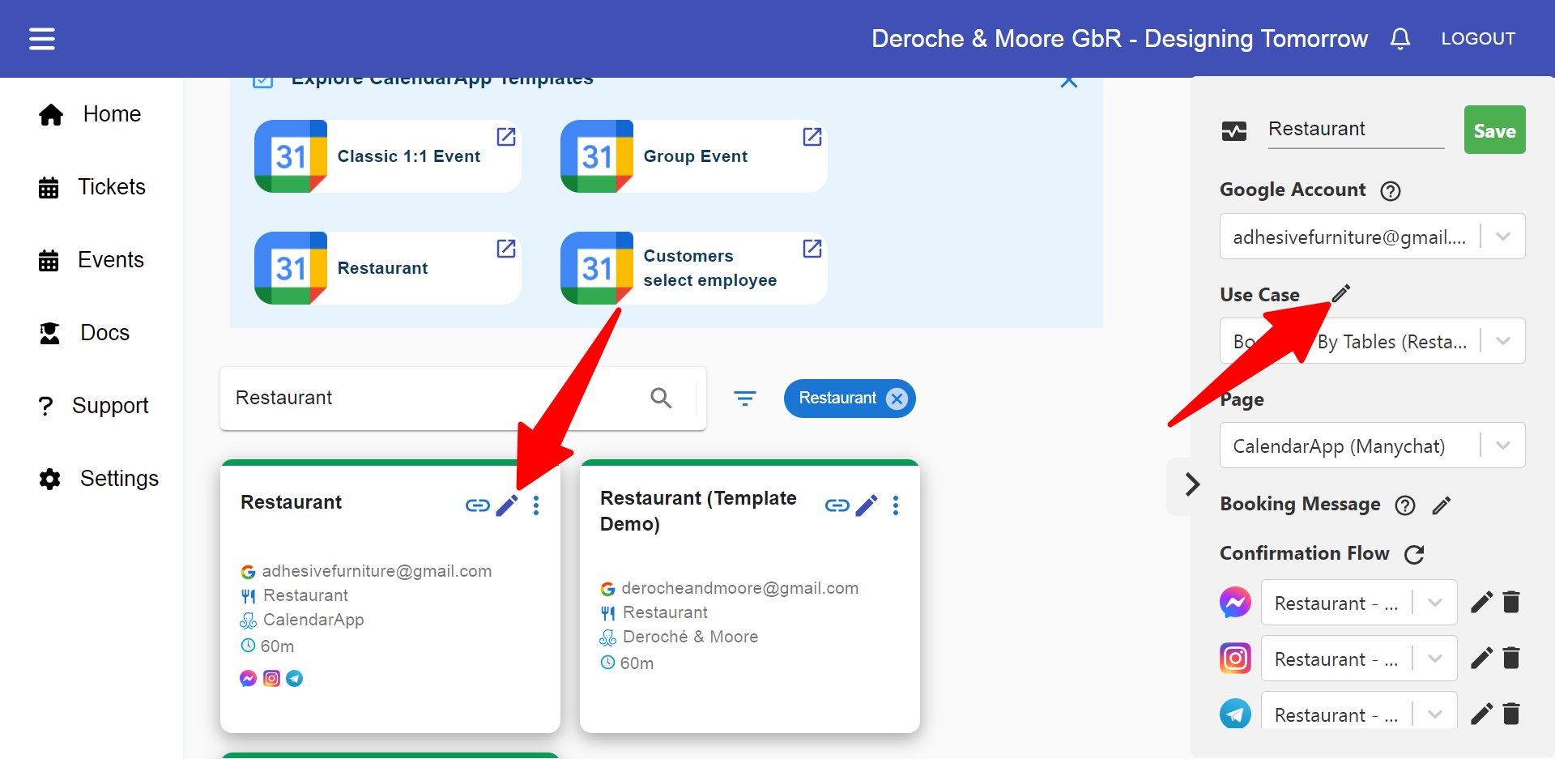The height and width of the screenshot is (759, 1555).
Task: Open the link icon on the Restaurant card
Action: tap(477, 505)
